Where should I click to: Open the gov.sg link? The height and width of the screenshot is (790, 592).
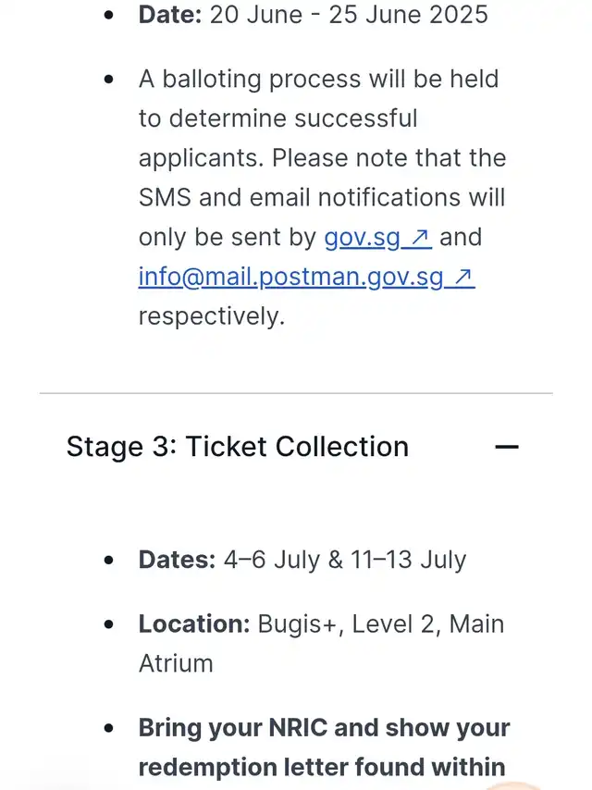coord(362,238)
